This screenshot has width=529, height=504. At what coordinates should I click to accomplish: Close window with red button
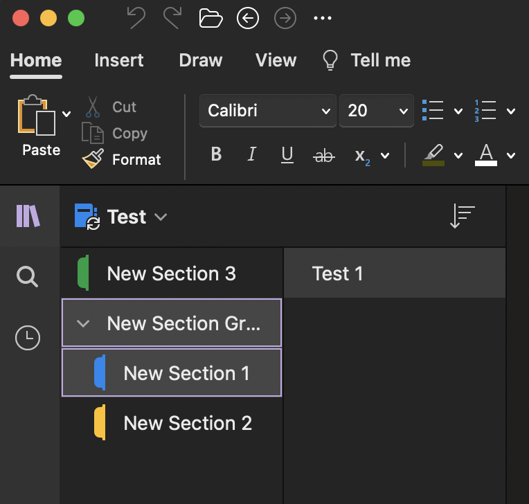point(21,18)
